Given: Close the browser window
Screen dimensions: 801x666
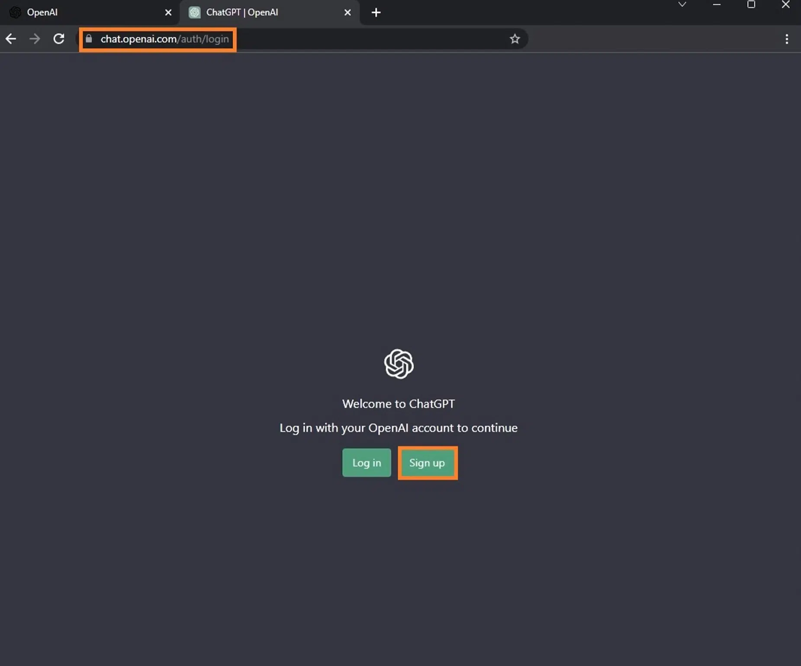Looking at the screenshot, I should pyautogui.click(x=785, y=5).
